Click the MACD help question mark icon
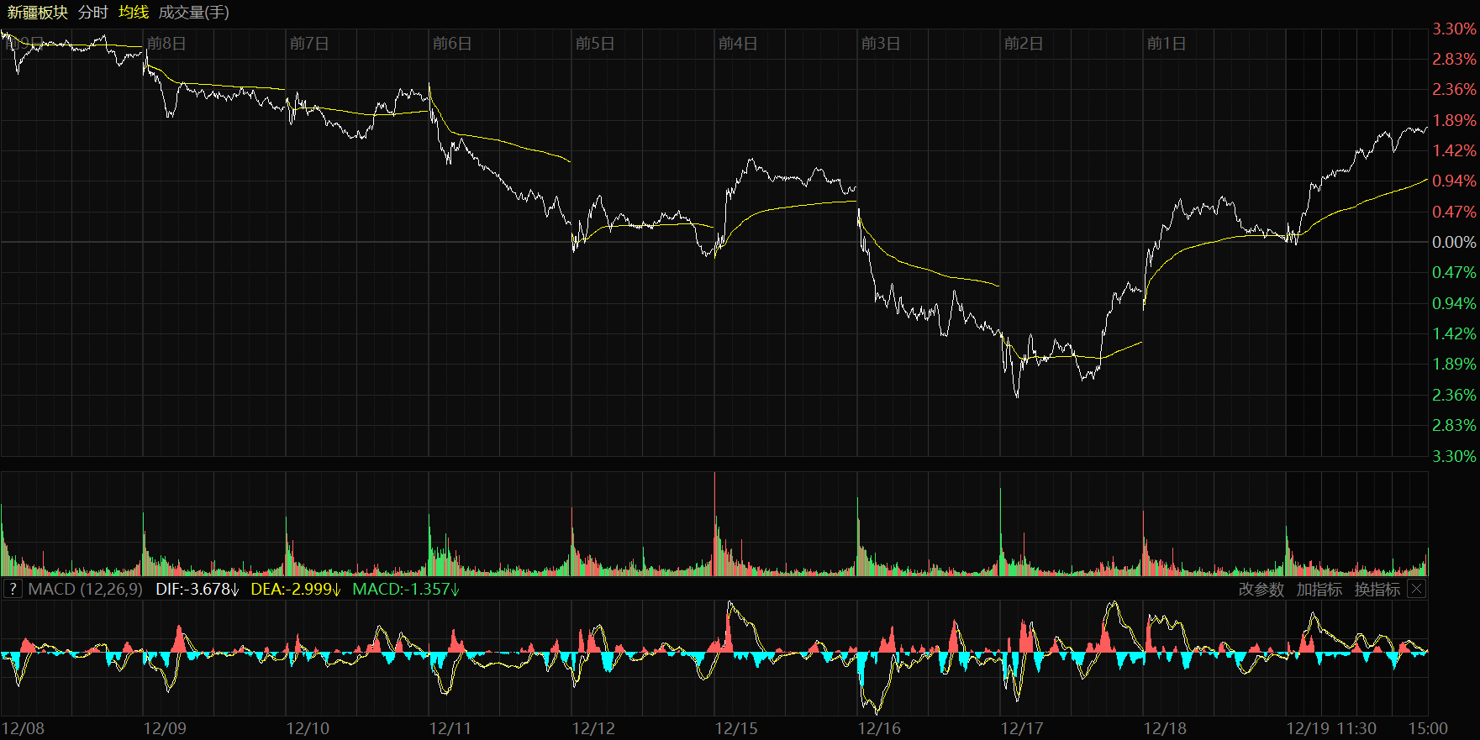The height and width of the screenshot is (740, 1480). point(13,589)
